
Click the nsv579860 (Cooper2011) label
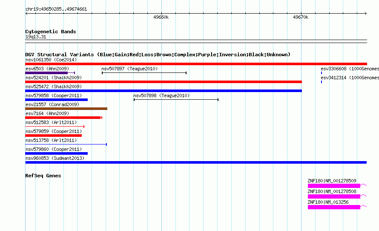pyautogui.click(x=54, y=149)
